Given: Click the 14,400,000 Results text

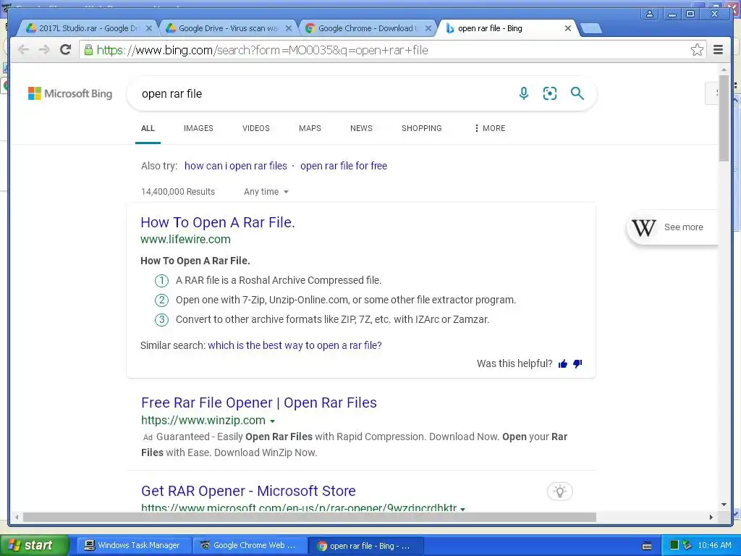Looking at the screenshot, I should [x=178, y=191].
